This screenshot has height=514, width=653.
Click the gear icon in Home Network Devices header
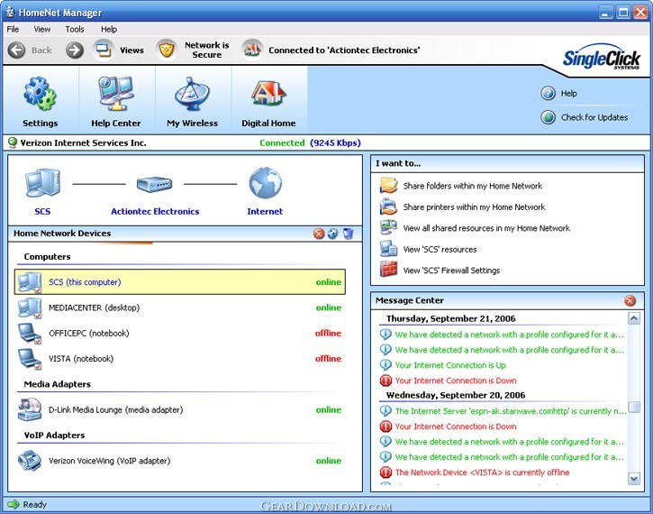point(332,234)
